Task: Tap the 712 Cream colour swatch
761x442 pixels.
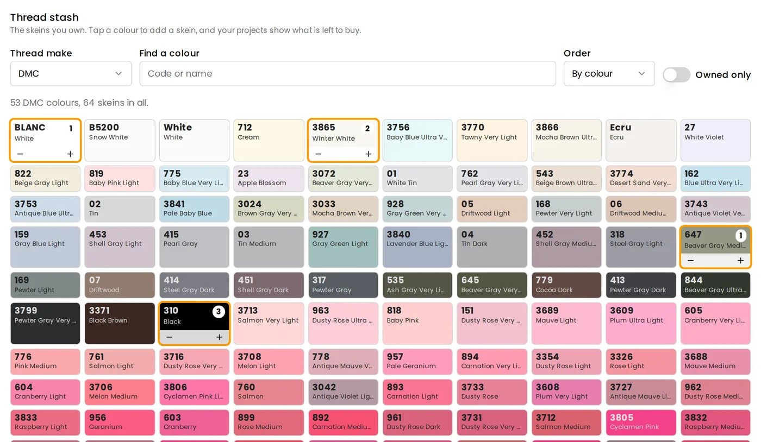Action: tap(269, 141)
